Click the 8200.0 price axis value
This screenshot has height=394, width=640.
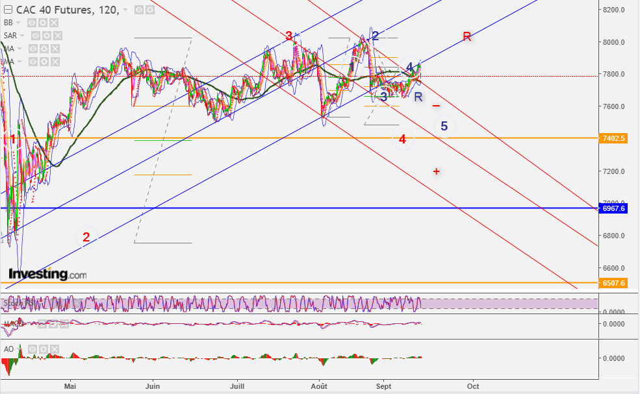pos(614,10)
